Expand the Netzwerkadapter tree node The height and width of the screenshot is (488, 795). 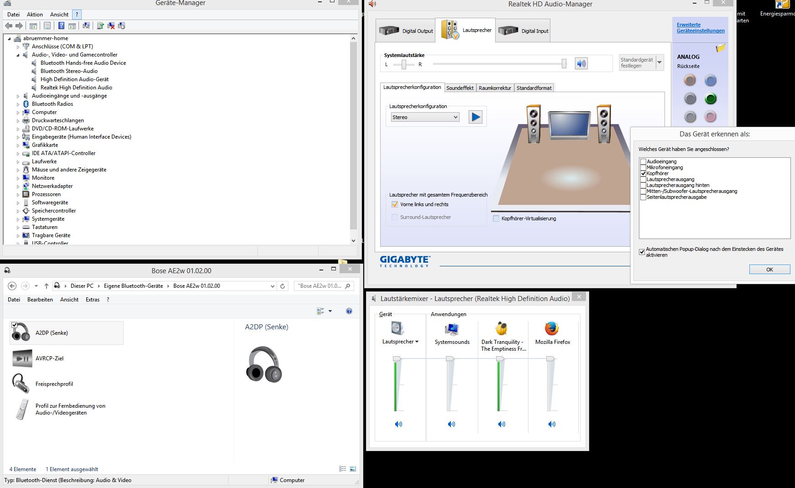pyautogui.click(x=18, y=186)
